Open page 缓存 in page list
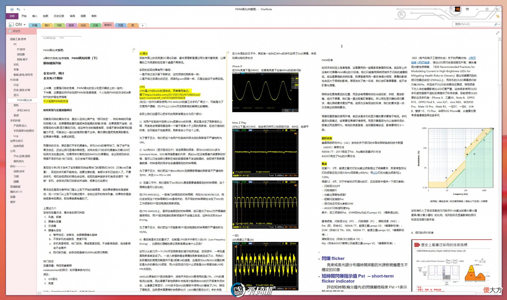Image resolution: width=507 pixels, height=300 pixels. click(x=13, y=202)
